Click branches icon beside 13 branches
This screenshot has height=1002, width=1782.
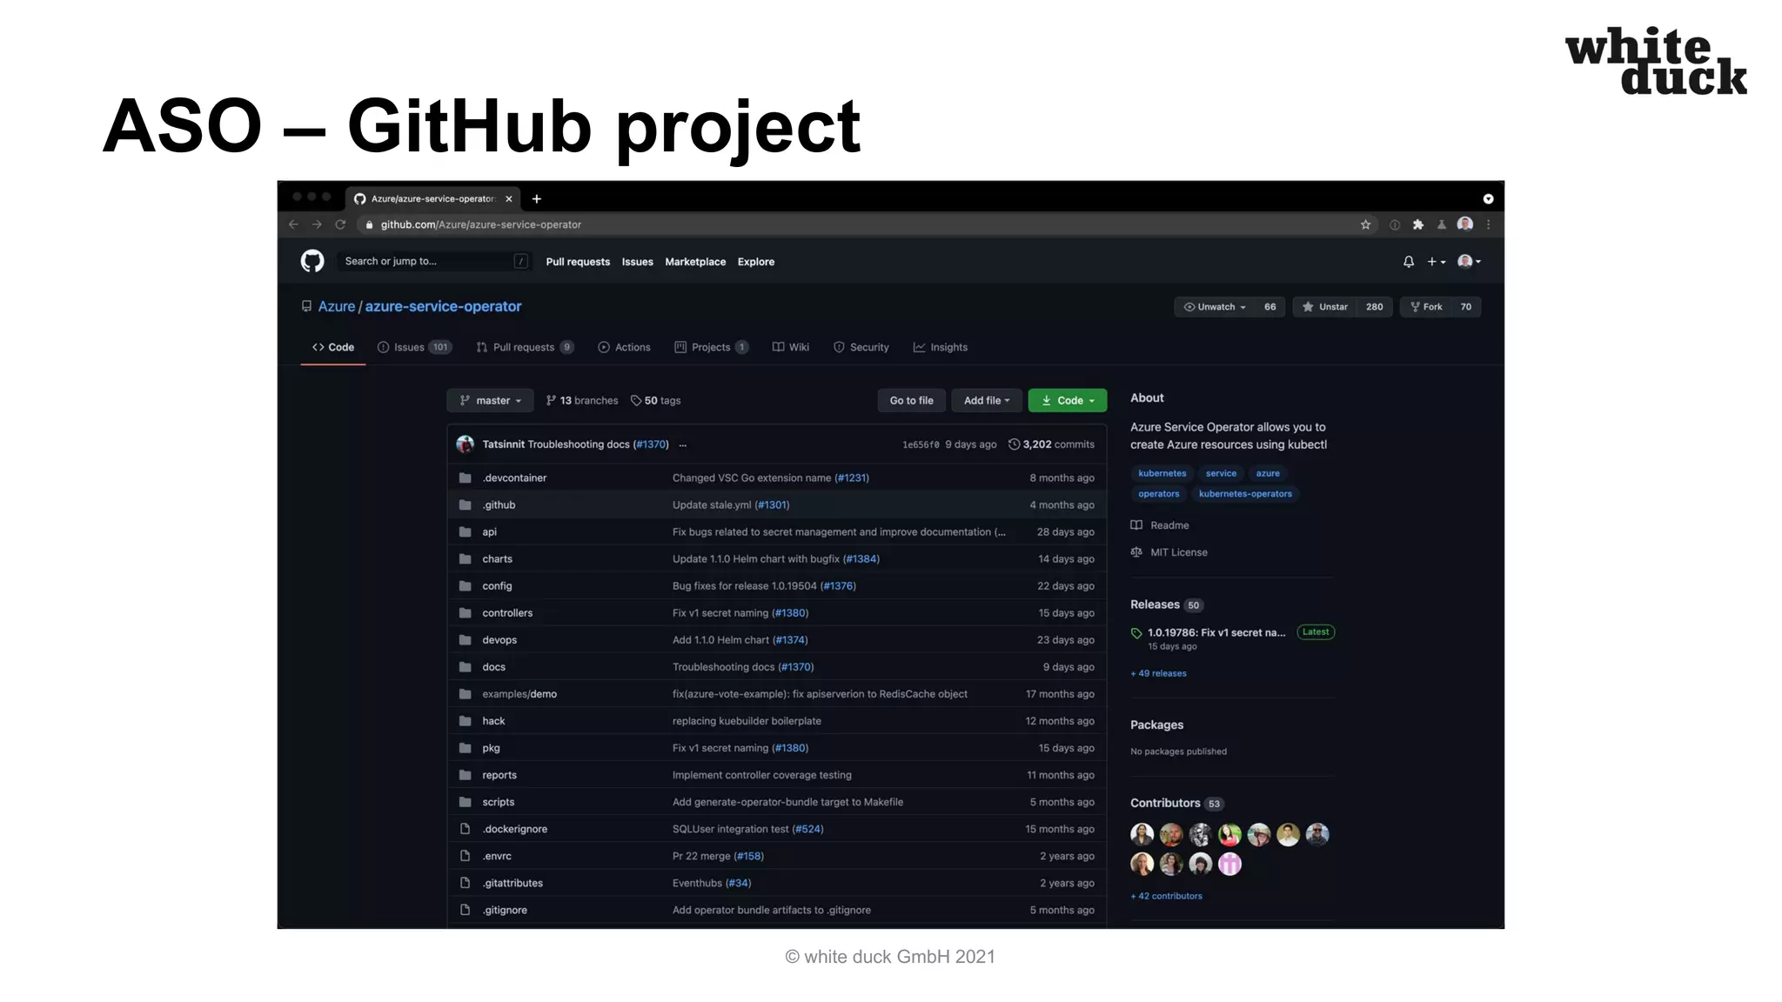point(551,401)
